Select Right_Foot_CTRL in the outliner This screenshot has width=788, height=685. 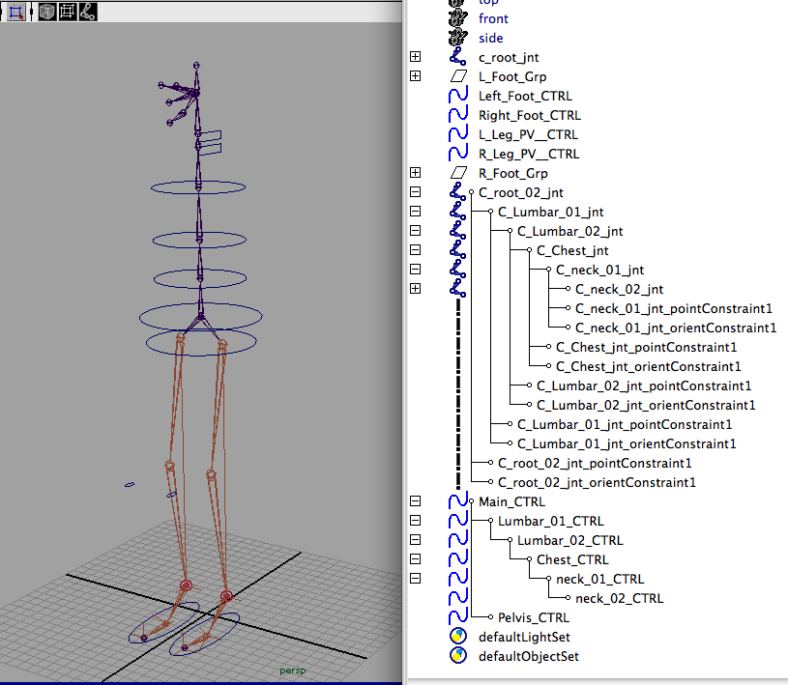[x=530, y=116]
